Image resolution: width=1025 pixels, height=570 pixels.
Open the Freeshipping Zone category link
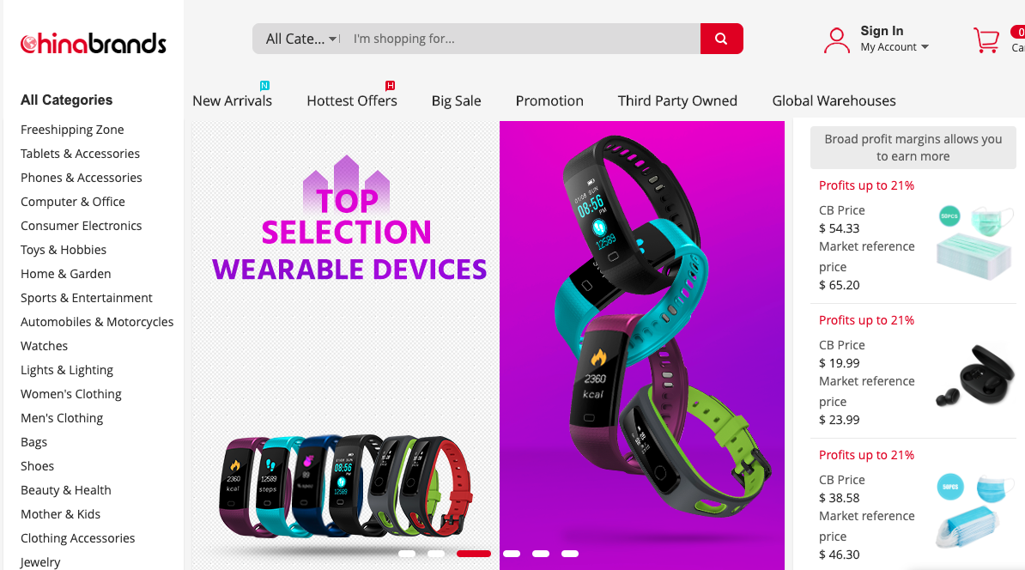pos(72,130)
